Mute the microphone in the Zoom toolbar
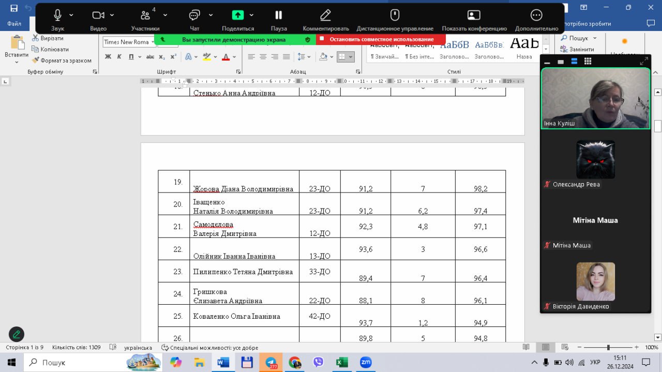Viewport: 662px width, 372px height. [x=57, y=16]
